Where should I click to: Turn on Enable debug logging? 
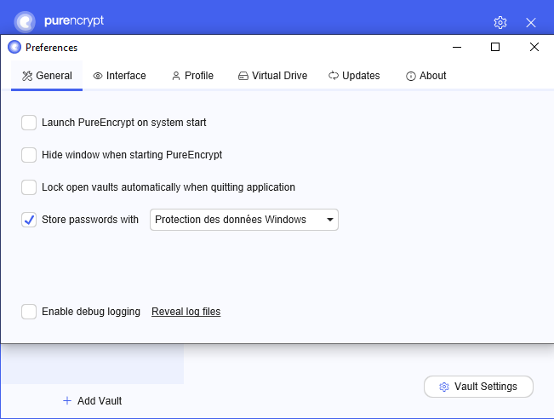(x=29, y=312)
